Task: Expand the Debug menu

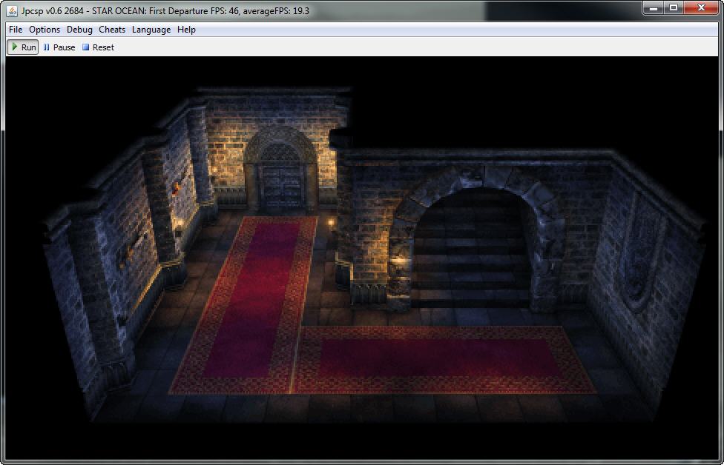Action: pyautogui.click(x=79, y=30)
